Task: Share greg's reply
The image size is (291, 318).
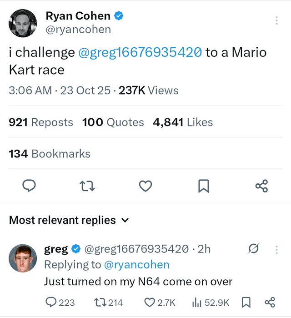Action: point(270,302)
